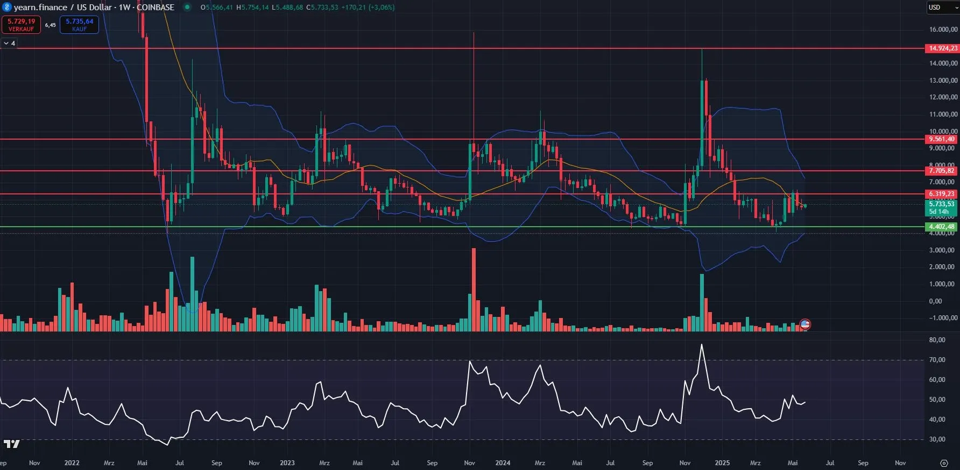
Task: Click the 2022 label on time axis
Action: 72,463
